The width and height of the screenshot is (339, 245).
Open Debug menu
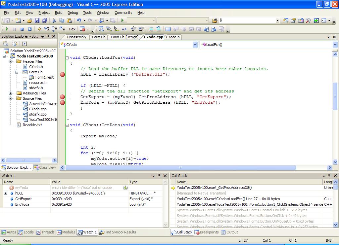pos(73,13)
